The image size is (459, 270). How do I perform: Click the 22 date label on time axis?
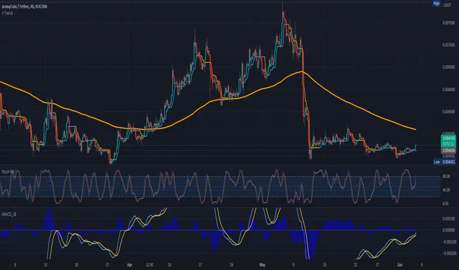356,265
